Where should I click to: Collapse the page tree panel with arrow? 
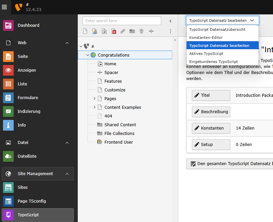pos(171,21)
